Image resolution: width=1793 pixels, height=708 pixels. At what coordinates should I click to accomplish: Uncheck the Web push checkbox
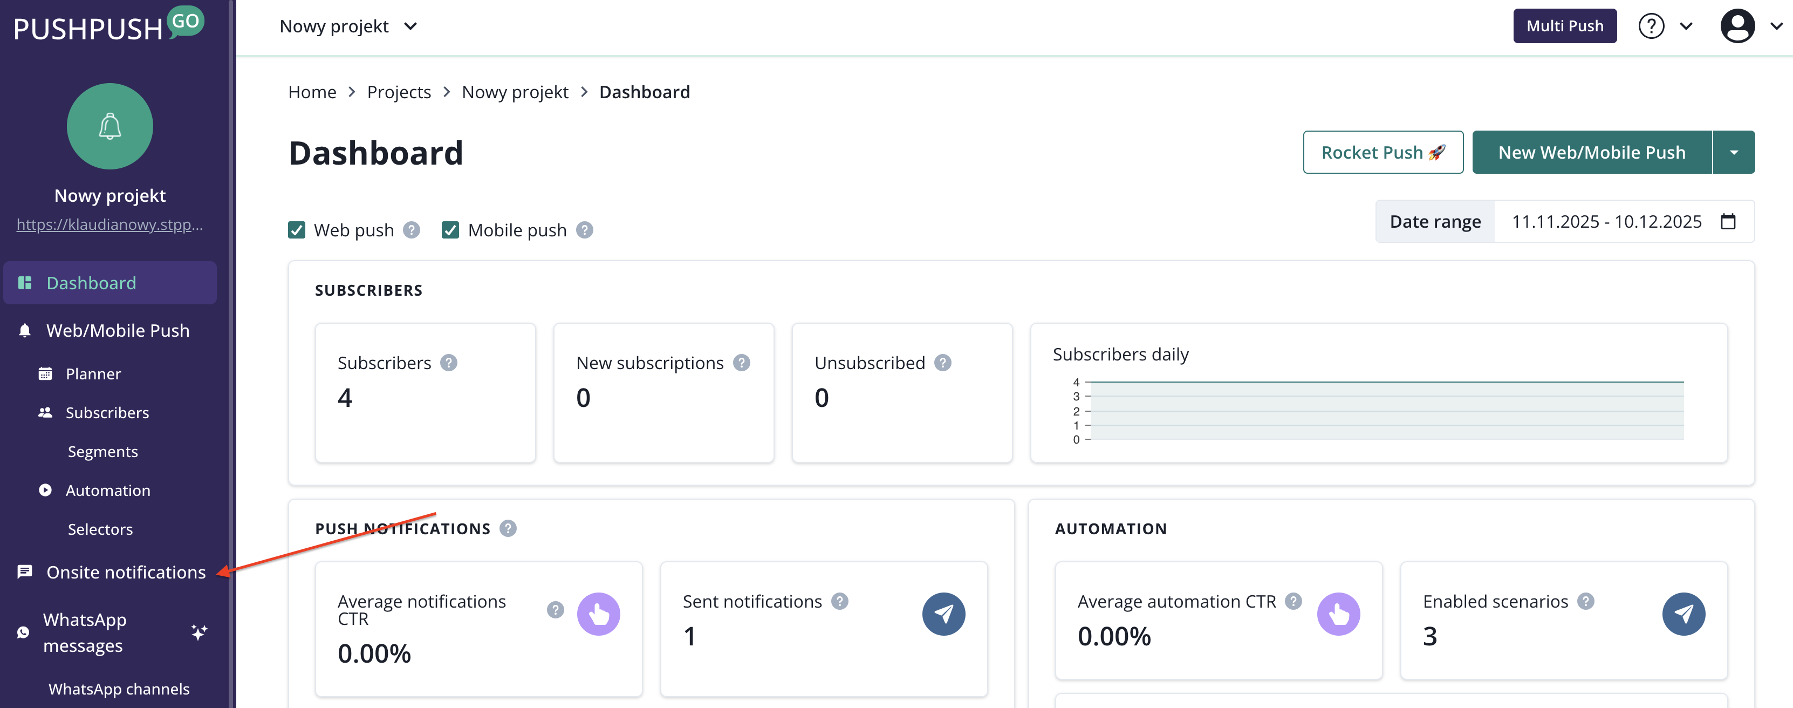click(297, 230)
